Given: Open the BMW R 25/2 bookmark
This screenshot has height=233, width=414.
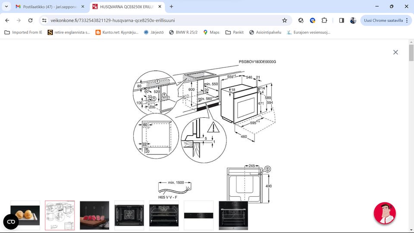Looking at the screenshot, I should coord(183,32).
